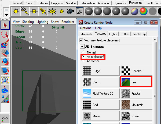161x124 pixels.
Task: Choose the Rotate tool with blue sphere
Action: (x=5, y=62)
